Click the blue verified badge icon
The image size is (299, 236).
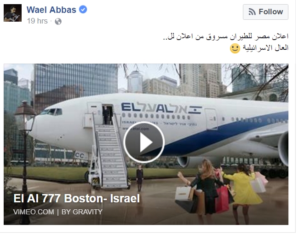point(83,9)
